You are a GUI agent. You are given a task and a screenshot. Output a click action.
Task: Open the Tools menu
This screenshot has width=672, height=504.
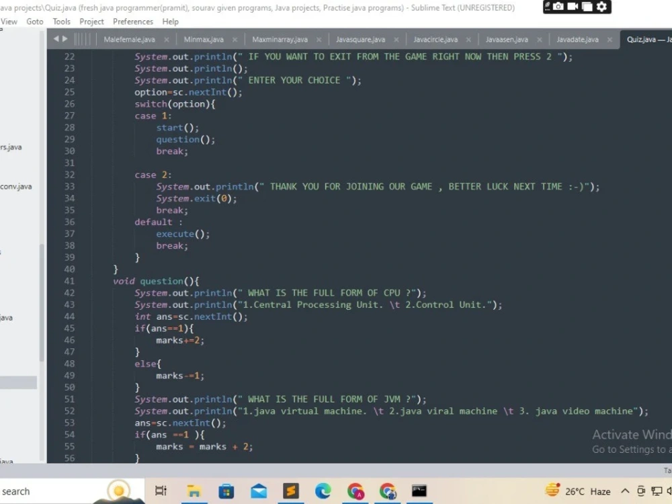point(61,22)
